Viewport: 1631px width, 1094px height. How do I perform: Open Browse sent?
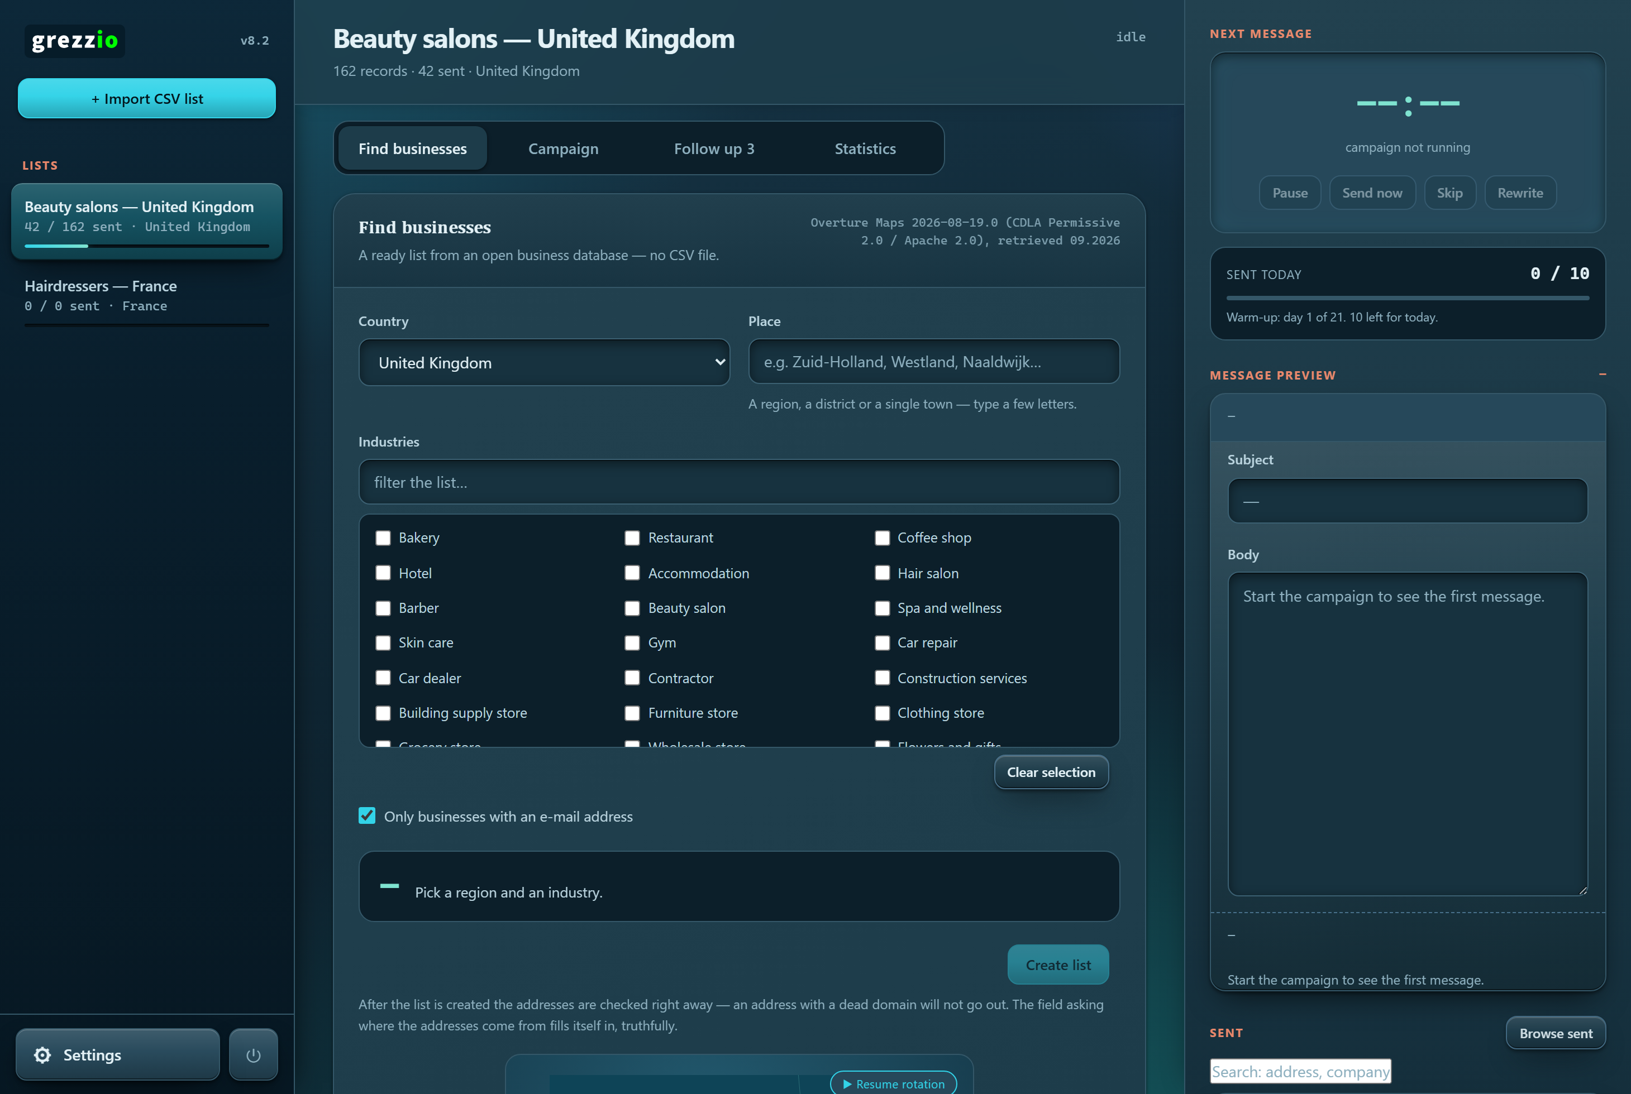[x=1556, y=1033]
